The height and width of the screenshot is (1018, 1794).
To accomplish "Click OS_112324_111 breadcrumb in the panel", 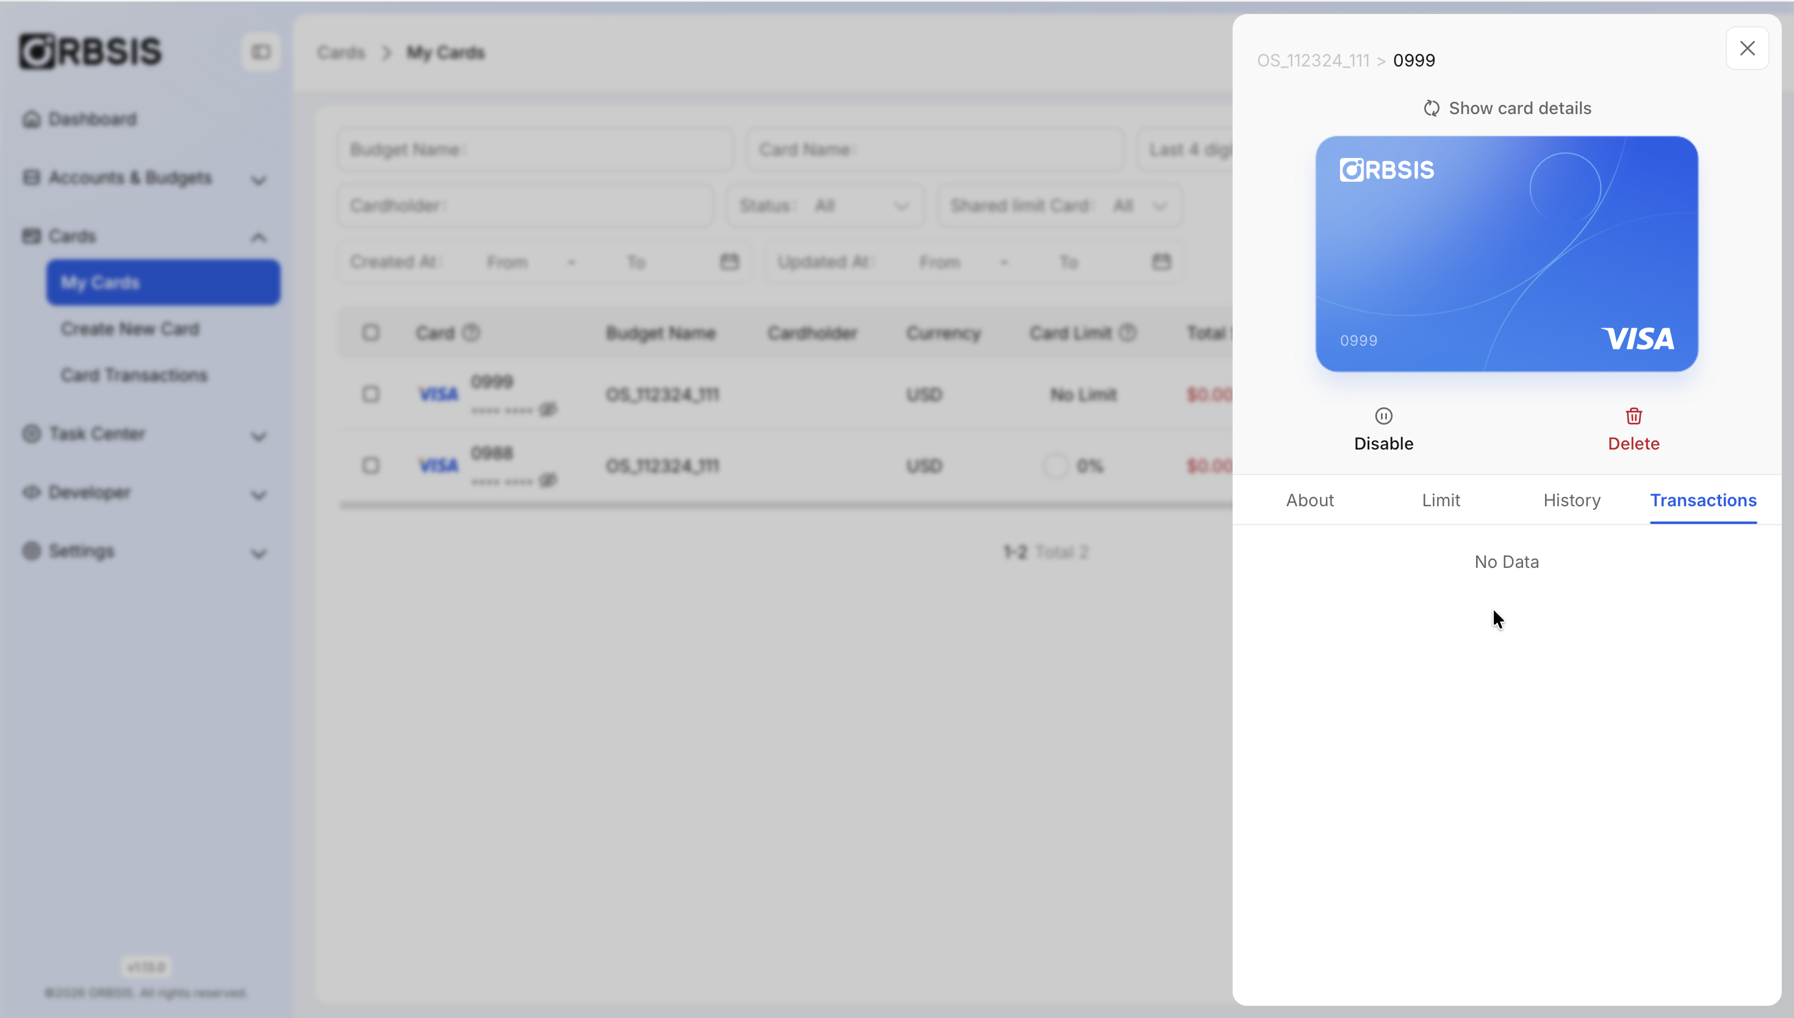I will click(x=1313, y=60).
